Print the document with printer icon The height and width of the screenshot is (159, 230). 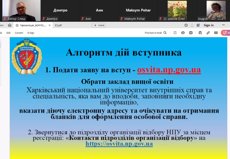tap(191, 33)
